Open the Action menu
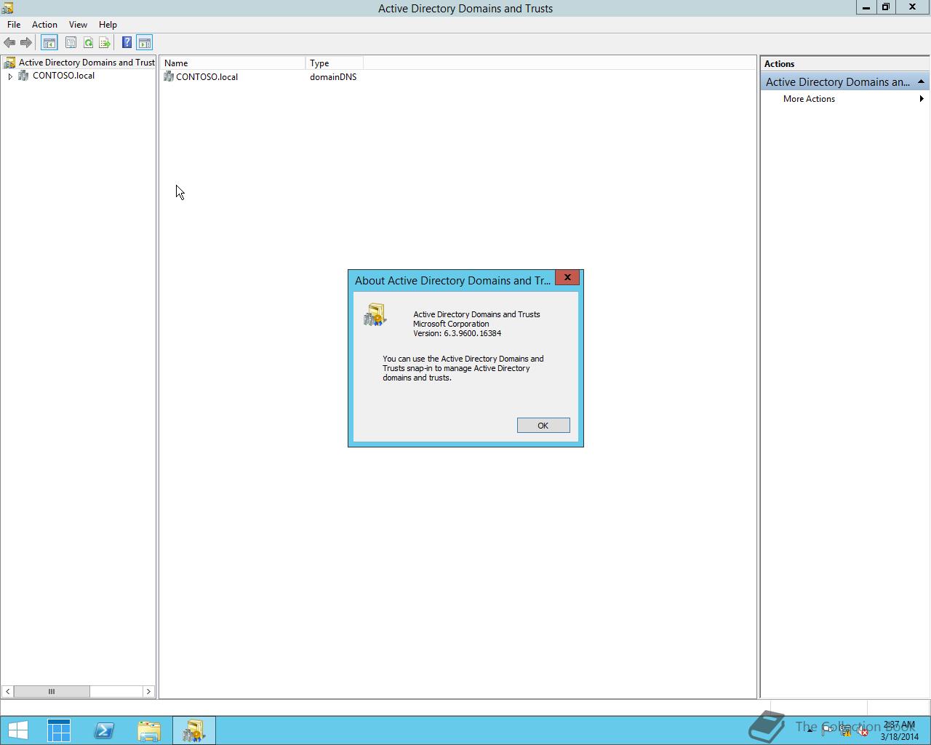This screenshot has width=931, height=745. [x=44, y=24]
